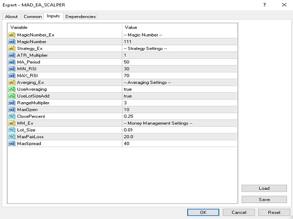Select the MaxPairLoss variable name
The image size is (293, 219).
pos(30,137)
